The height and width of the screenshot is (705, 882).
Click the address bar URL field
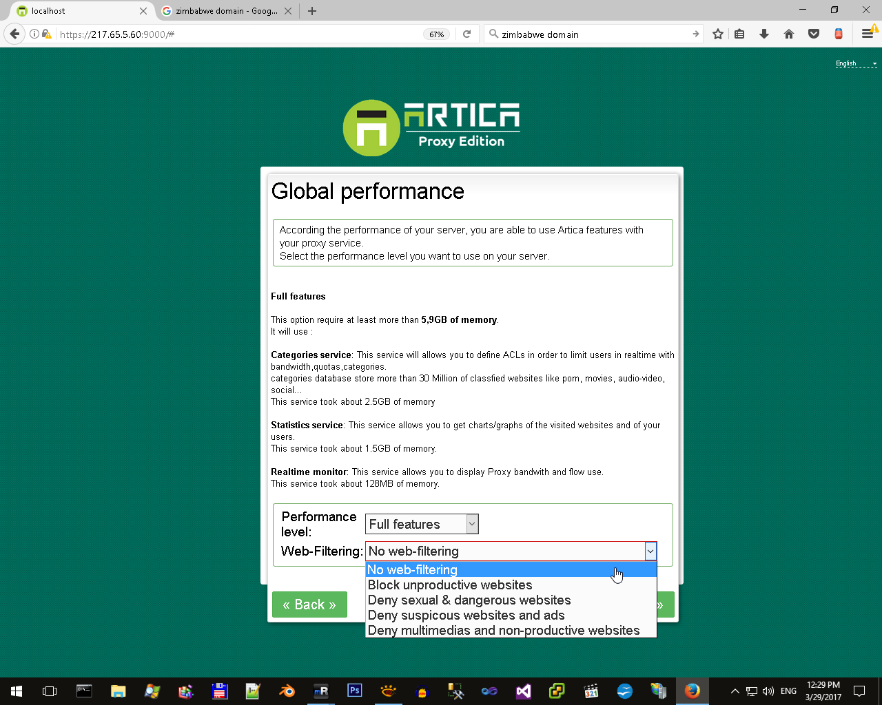pyautogui.click(x=238, y=34)
